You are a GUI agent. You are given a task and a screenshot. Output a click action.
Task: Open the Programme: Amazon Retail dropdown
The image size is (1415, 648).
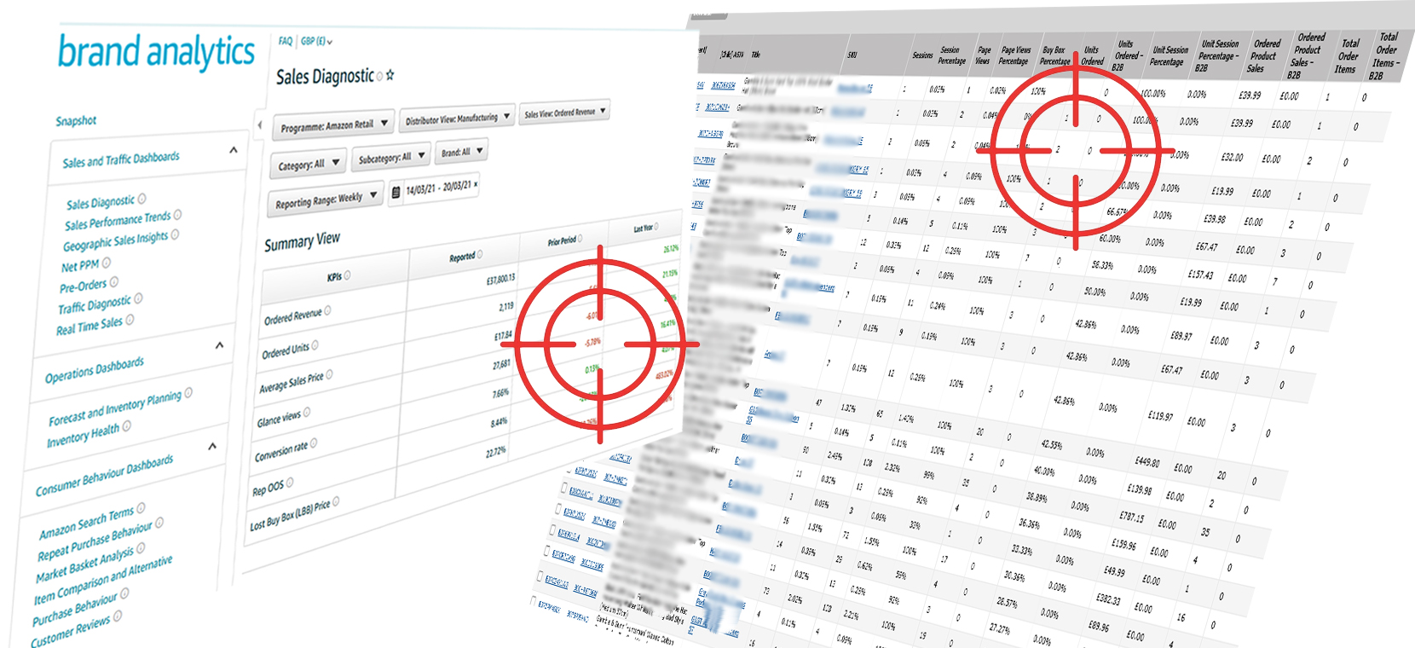tap(334, 124)
